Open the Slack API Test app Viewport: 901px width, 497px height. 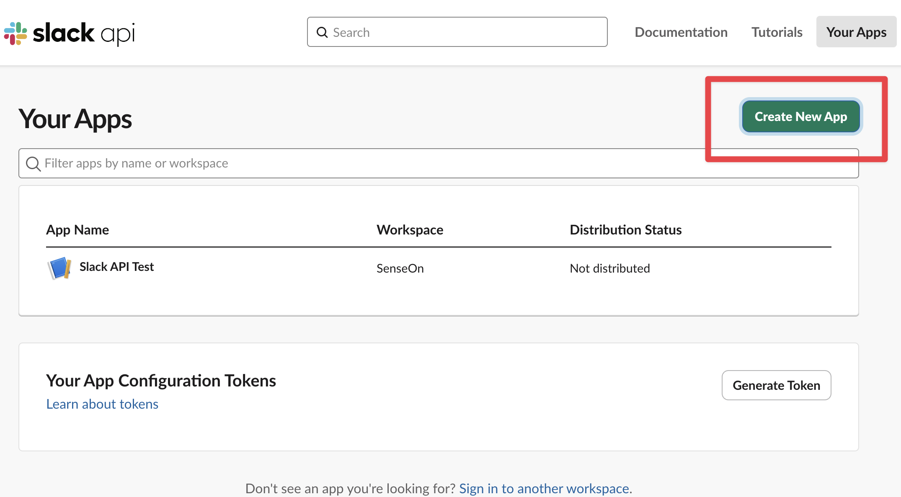(x=116, y=267)
